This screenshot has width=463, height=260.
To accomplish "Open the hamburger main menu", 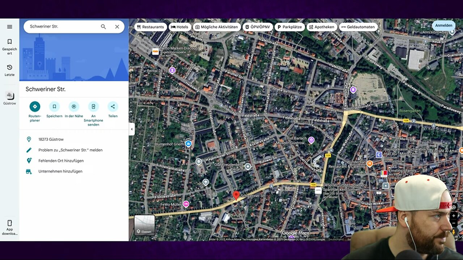I will (x=10, y=27).
